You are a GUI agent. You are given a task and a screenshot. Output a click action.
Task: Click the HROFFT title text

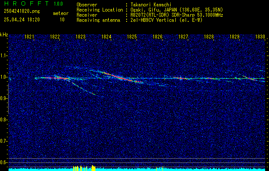tap(27, 3)
